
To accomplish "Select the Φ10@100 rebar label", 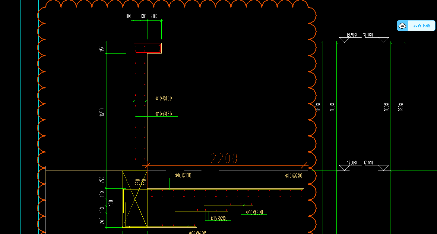I will [163, 98].
